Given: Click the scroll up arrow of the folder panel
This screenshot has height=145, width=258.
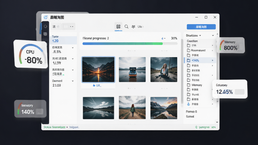Looking at the screenshot, I should click(217, 34).
